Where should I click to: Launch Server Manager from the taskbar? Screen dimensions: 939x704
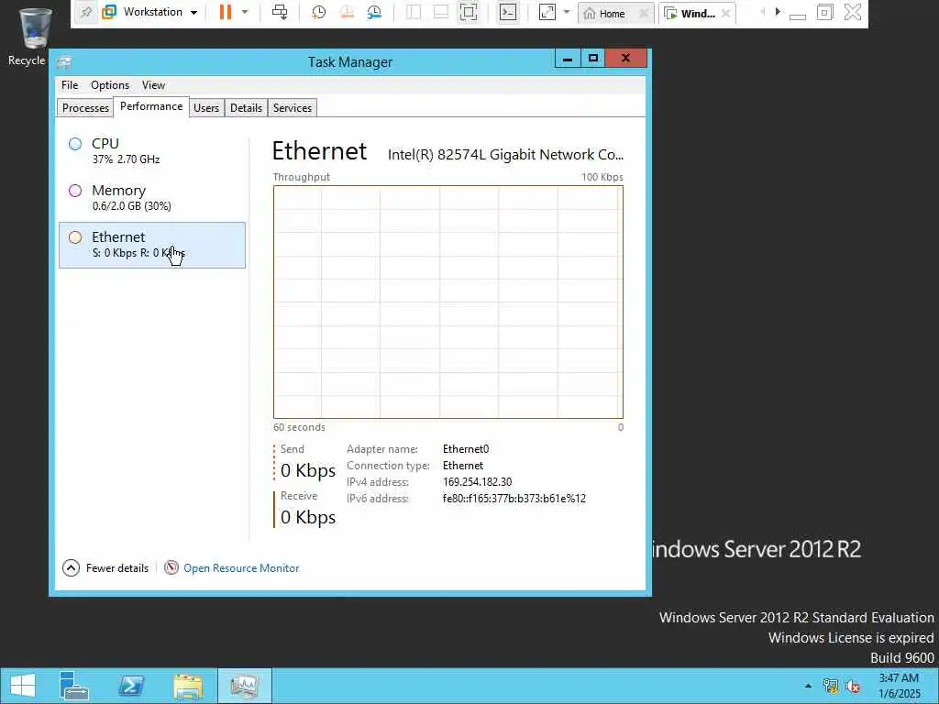tap(74, 686)
